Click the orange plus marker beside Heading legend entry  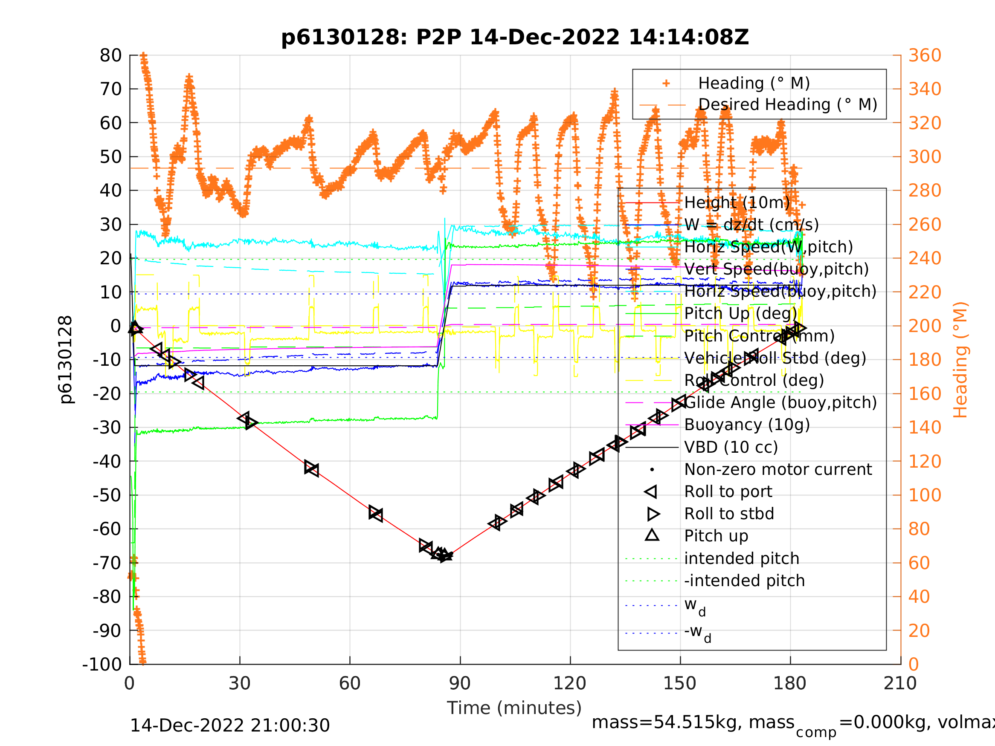coord(666,84)
